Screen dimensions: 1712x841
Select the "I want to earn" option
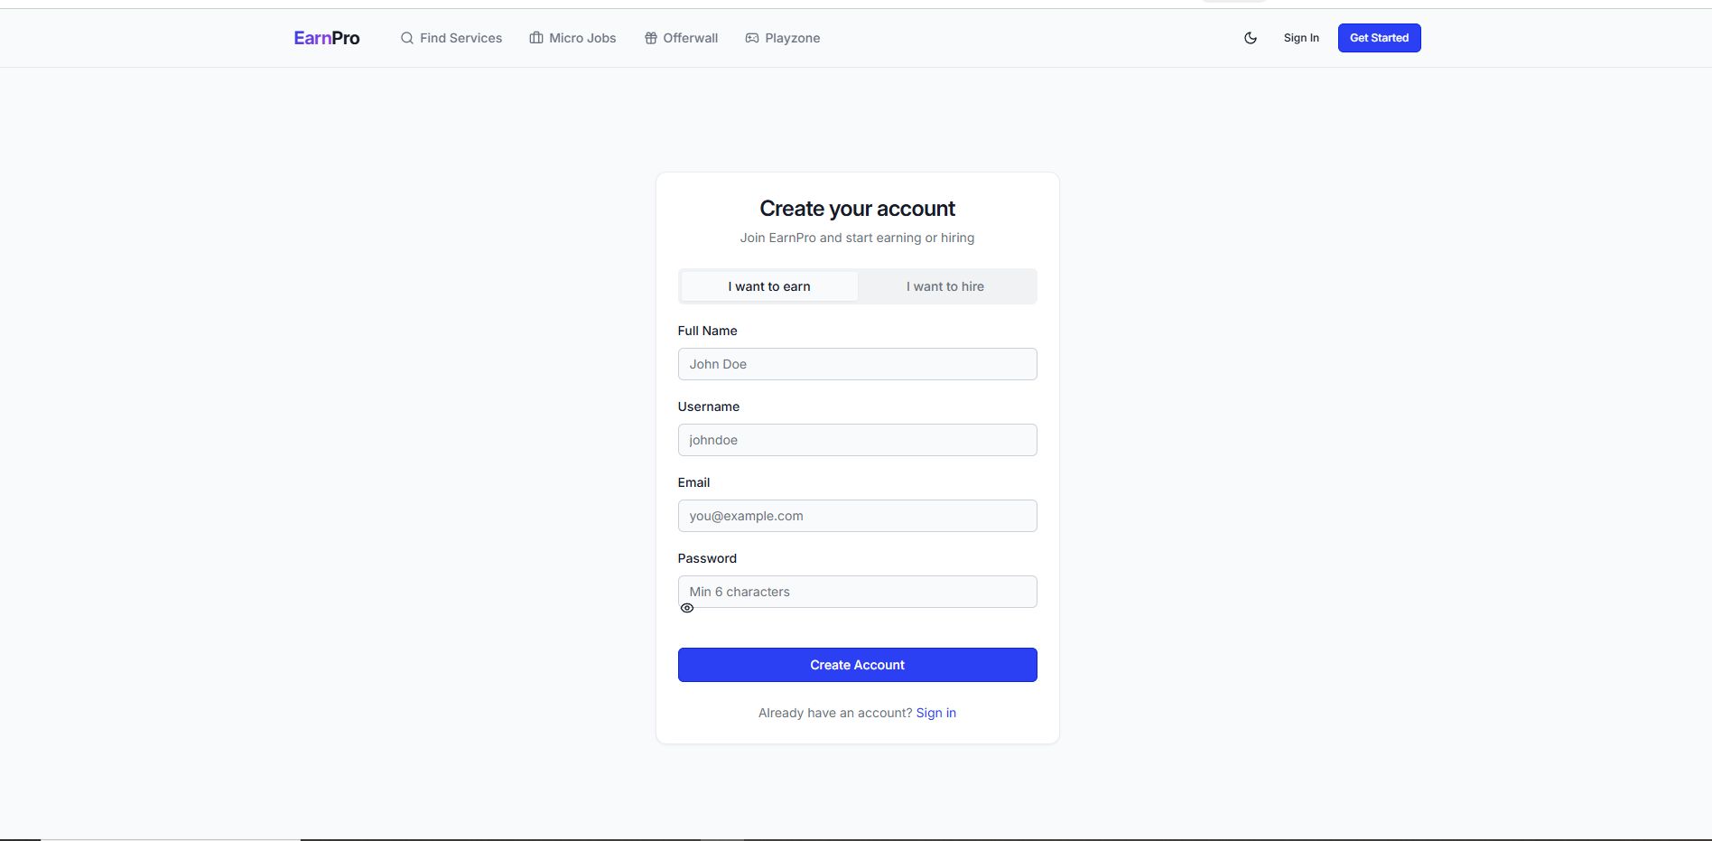pyautogui.click(x=769, y=286)
